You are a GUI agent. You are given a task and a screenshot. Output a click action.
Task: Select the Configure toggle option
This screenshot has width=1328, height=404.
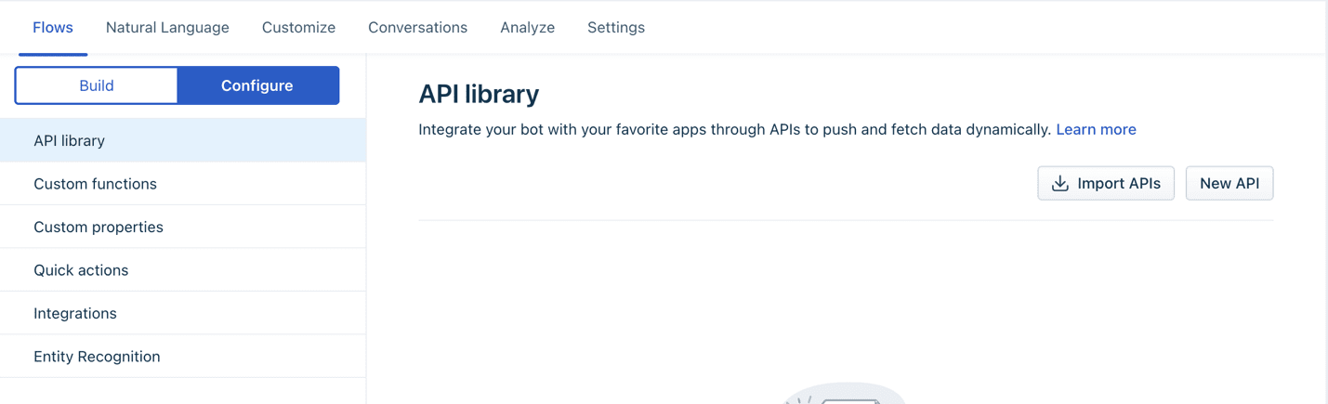click(x=257, y=85)
